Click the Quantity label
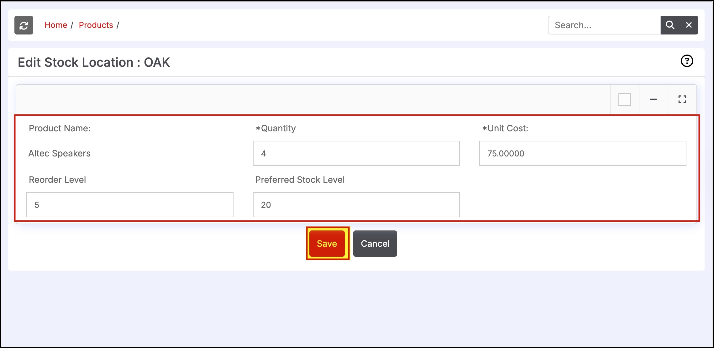 (276, 128)
